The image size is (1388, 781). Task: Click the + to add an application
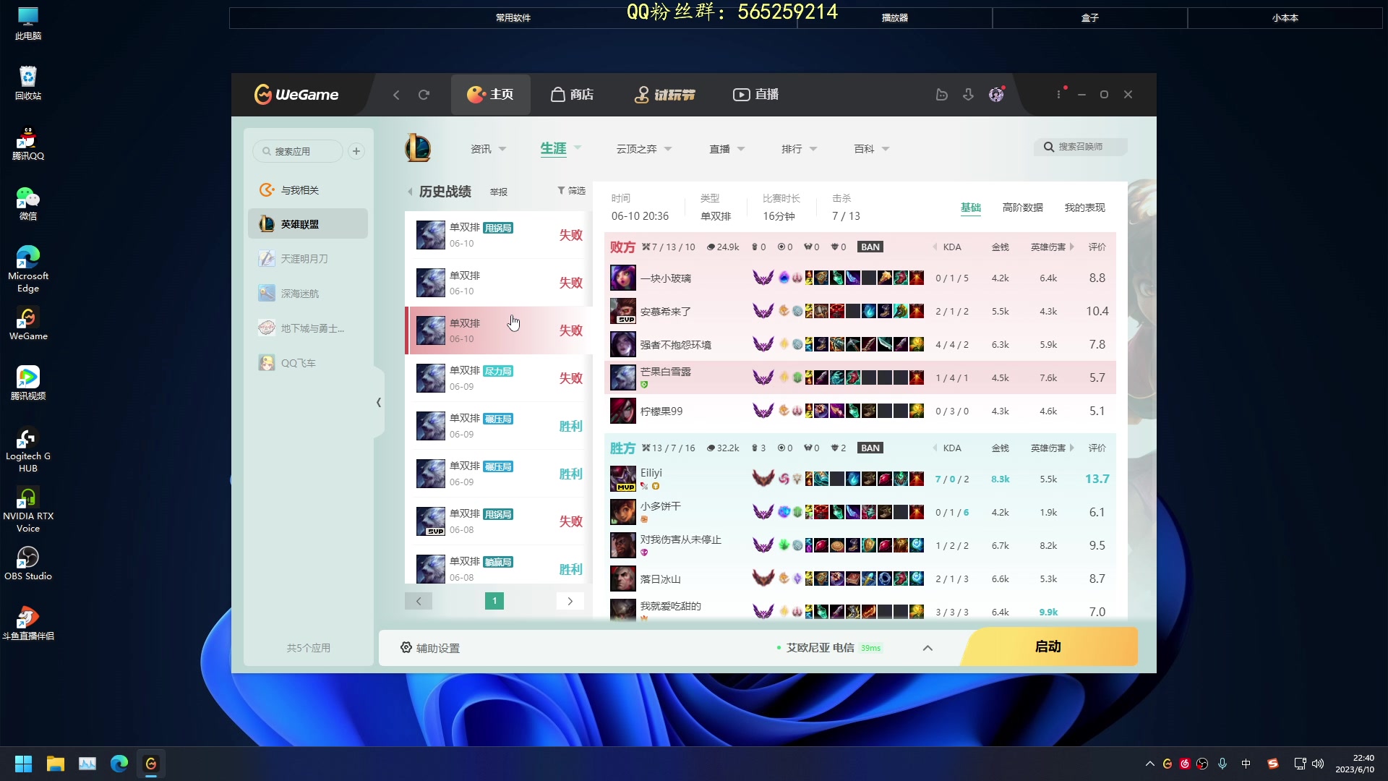tap(356, 151)
